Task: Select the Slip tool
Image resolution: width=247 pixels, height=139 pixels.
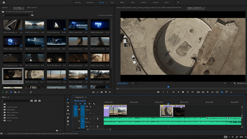Action: (68, 114)
